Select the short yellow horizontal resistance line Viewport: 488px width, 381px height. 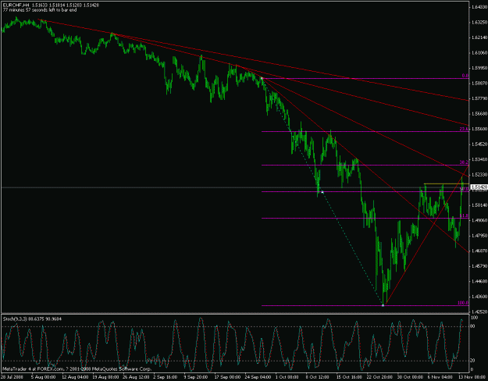[447, 184]
